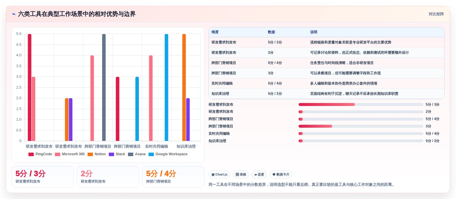456x199 pixels.
Task: Click the gray Asana bar in the chart
Action: pyautogui.click(x=104, y=87)
